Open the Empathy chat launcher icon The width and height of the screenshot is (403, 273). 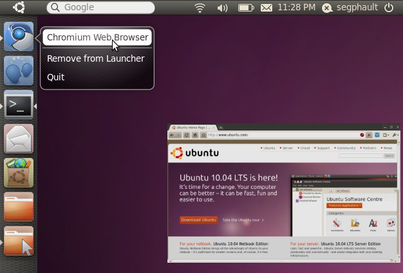(x=19, y=71)
